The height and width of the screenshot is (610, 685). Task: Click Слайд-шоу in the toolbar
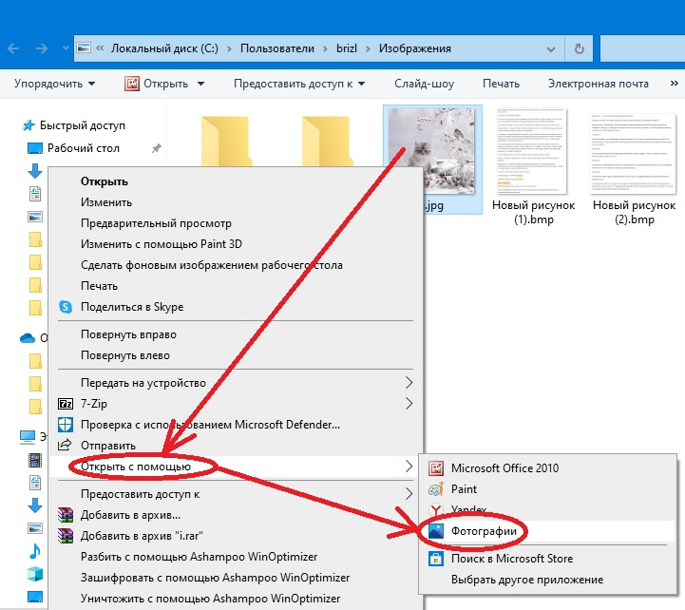pos(424,84)
